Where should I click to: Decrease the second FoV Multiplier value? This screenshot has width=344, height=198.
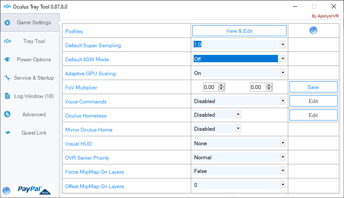[269, 89]
